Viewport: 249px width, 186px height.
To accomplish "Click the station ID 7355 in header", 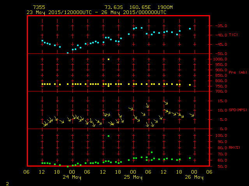I will pos(39,7).
